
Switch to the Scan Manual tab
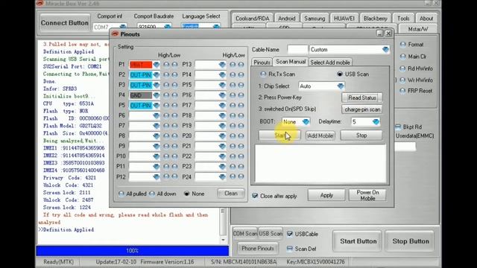click(291, 62)
